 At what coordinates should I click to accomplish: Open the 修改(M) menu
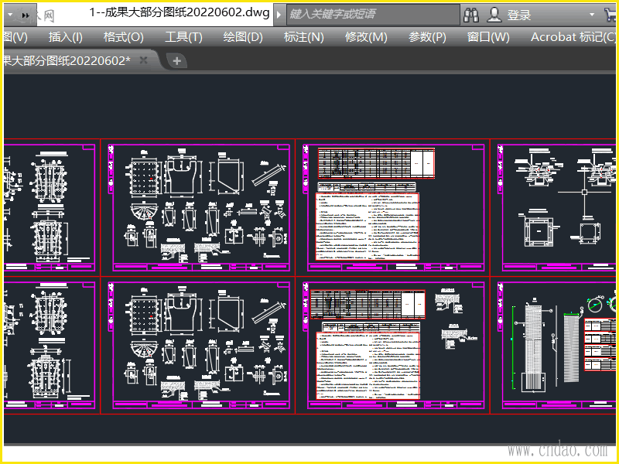[366, 37]
